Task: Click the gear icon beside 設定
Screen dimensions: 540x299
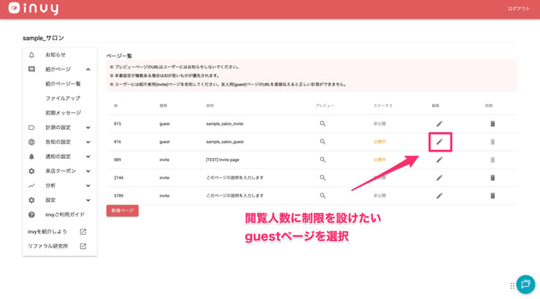Action: pyautogui.click(x=31, y=200)
